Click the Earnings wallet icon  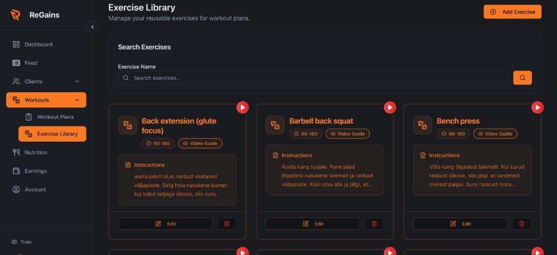coord(16,171)
